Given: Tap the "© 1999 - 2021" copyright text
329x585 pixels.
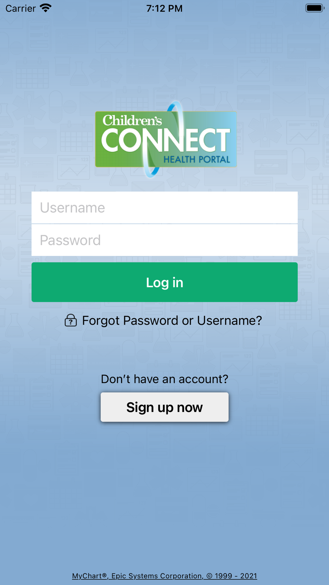Looking at the screenshot, I should pos(232,576).
